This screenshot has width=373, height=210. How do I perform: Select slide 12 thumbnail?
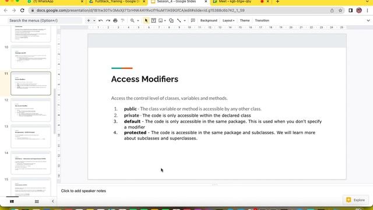(31, 110)
